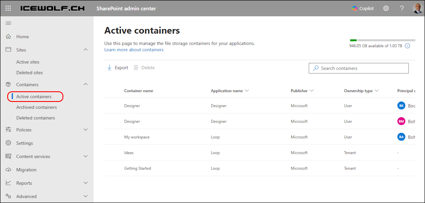Click the 946.05 GB available text
Screen dimensions: 425x203
point(376,46)
